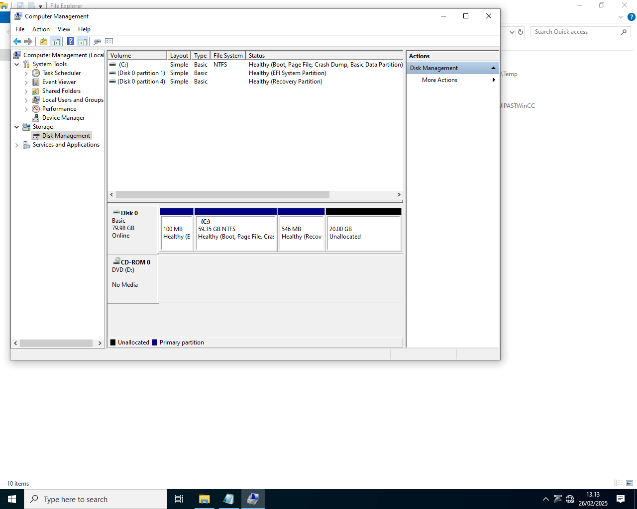Image resolution: width=637 pixels, height=509 pixels.
Task: Select the (C:) volume row in list
Action: pyautogui.click(x=255, y=65)
